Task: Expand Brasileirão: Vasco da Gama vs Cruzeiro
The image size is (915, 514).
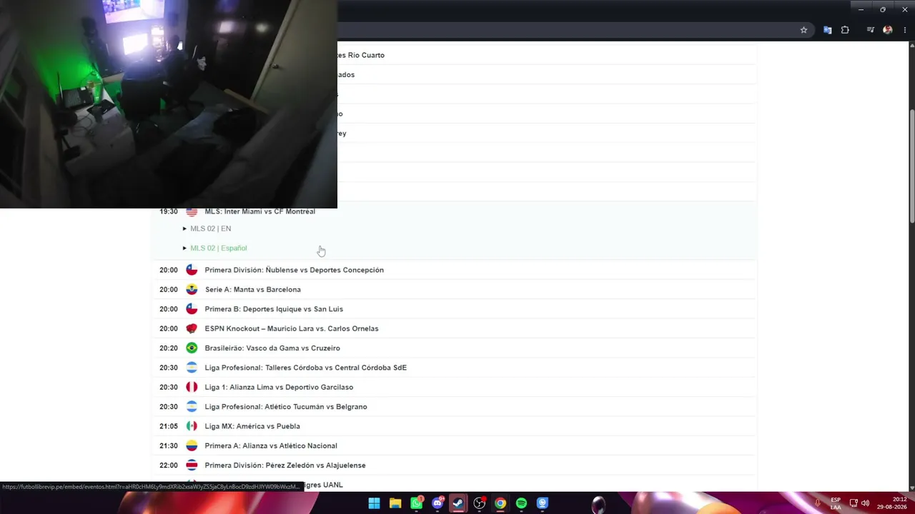Action: (272, 348)
